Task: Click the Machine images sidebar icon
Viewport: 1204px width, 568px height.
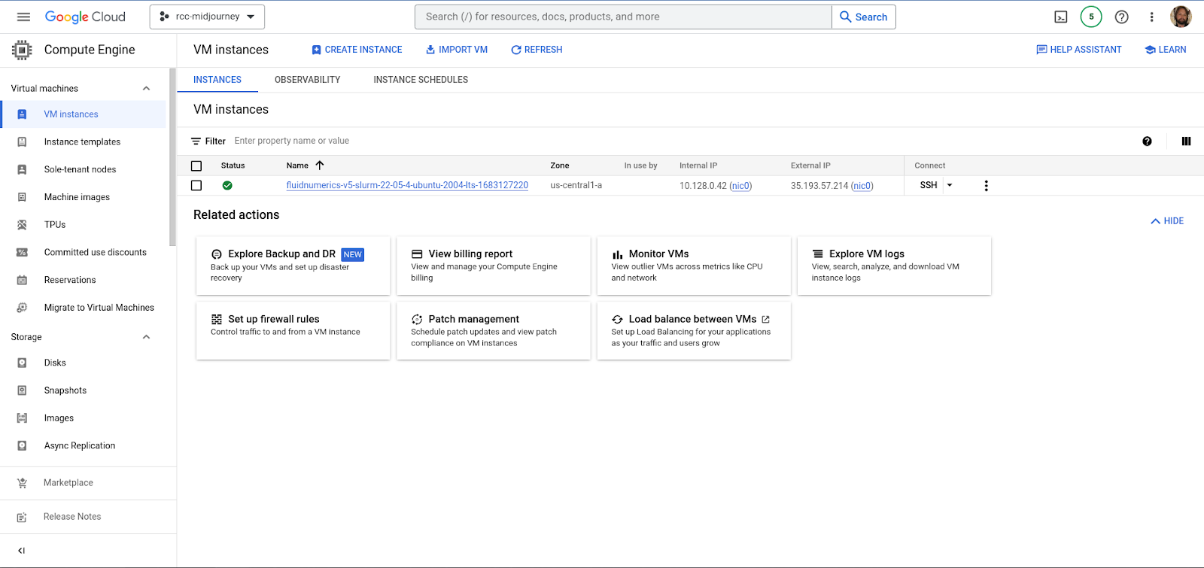Action: pos(22,197)
